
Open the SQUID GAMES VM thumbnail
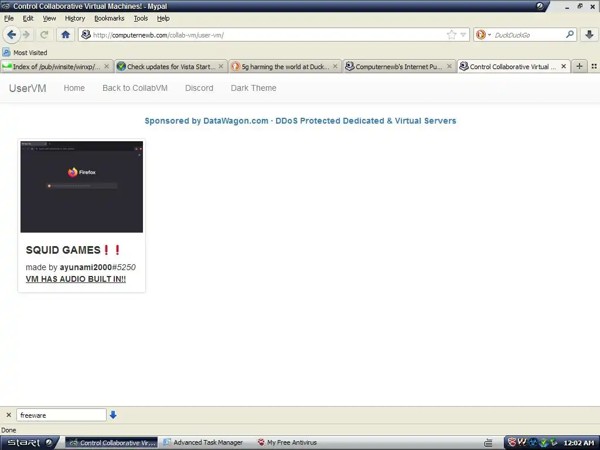81,187
